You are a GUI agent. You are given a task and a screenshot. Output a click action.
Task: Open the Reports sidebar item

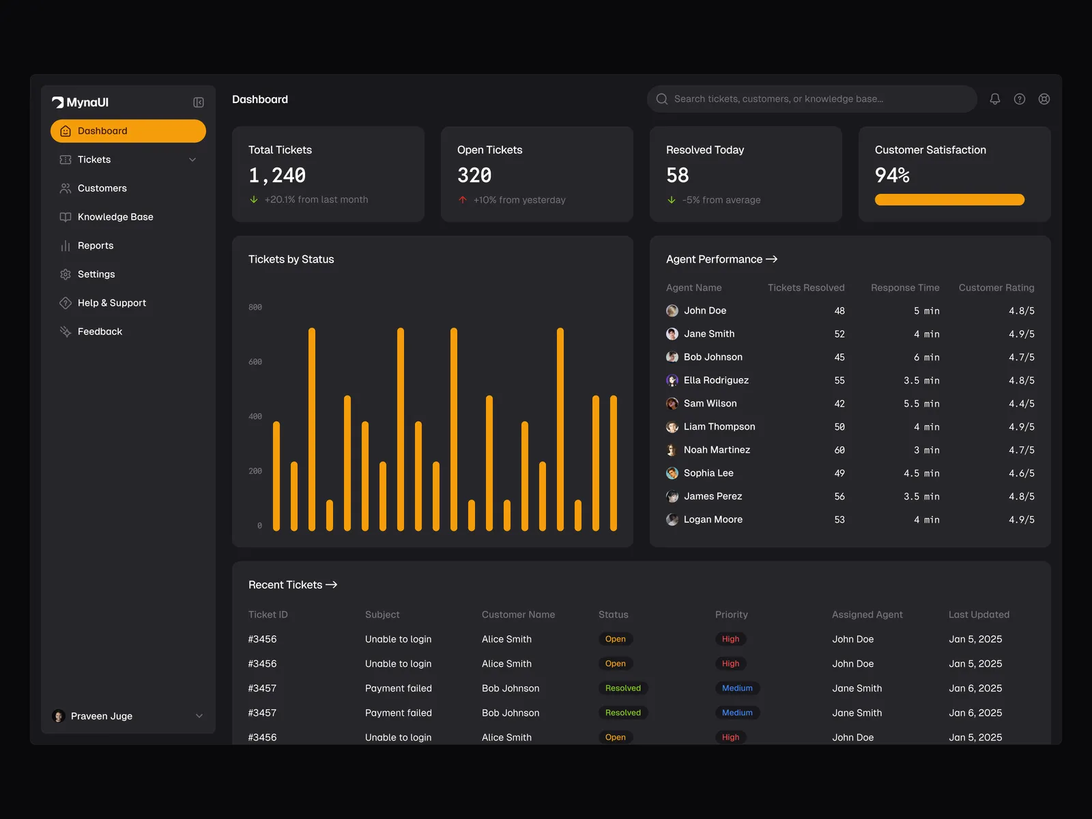(x=96, y=246)
